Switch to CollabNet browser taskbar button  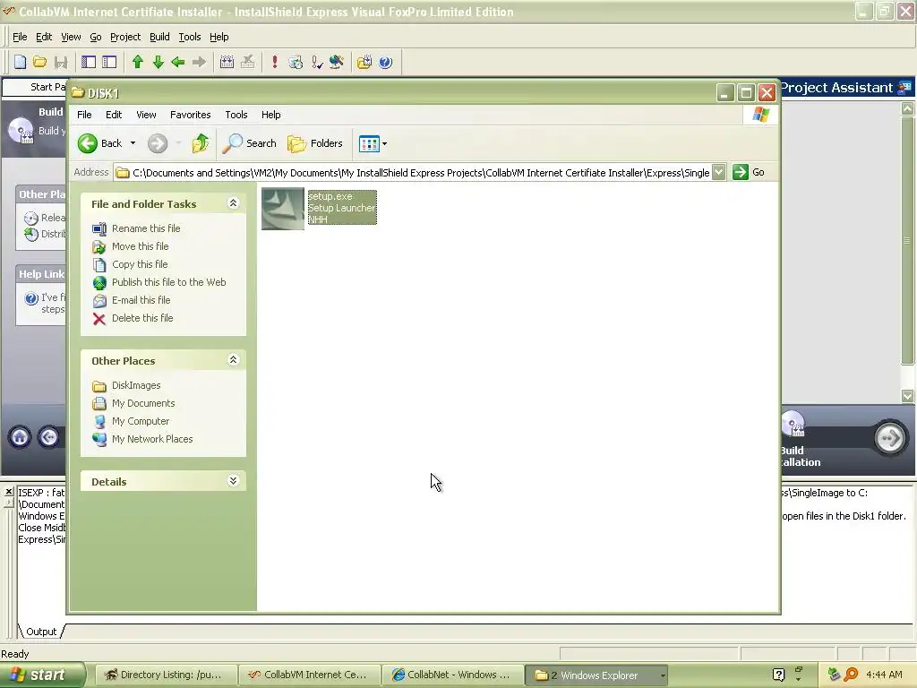[x=451, y=675]
